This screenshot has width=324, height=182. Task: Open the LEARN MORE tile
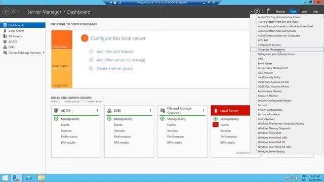pos(62,79)
